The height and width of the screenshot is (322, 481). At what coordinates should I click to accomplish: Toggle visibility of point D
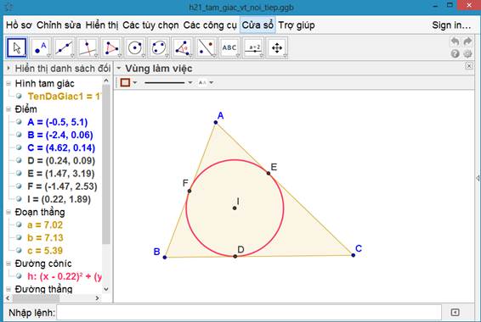pyautogui.click(x=19, y=160)
